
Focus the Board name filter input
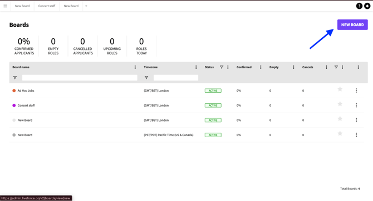(80, 78)
